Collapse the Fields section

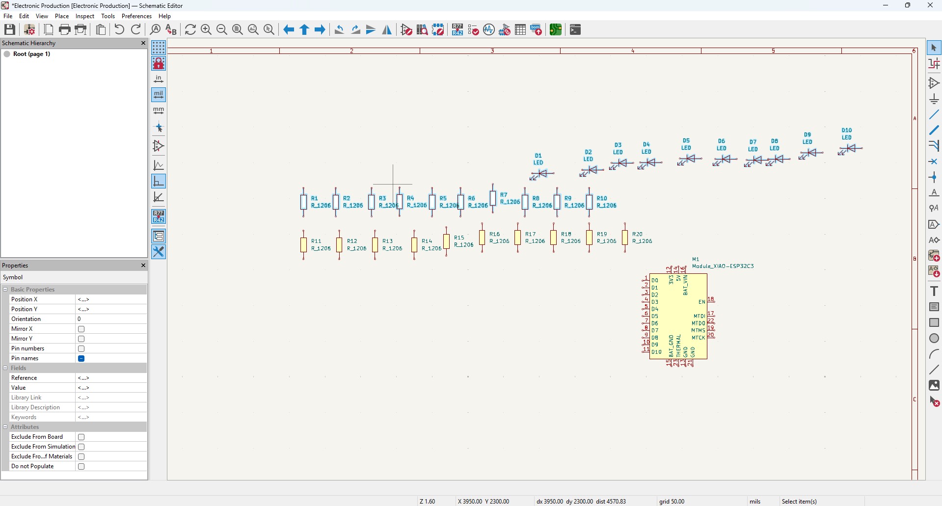tap(5, 368)
